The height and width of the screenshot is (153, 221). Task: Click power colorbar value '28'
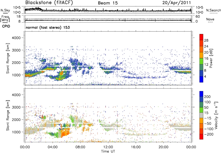click(206, 40)
